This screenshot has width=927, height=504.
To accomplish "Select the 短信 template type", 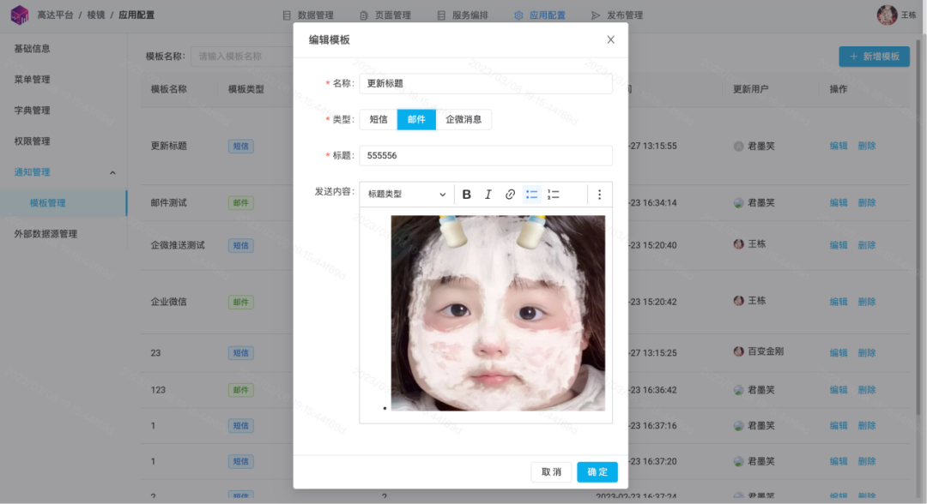I will (379, 119).
